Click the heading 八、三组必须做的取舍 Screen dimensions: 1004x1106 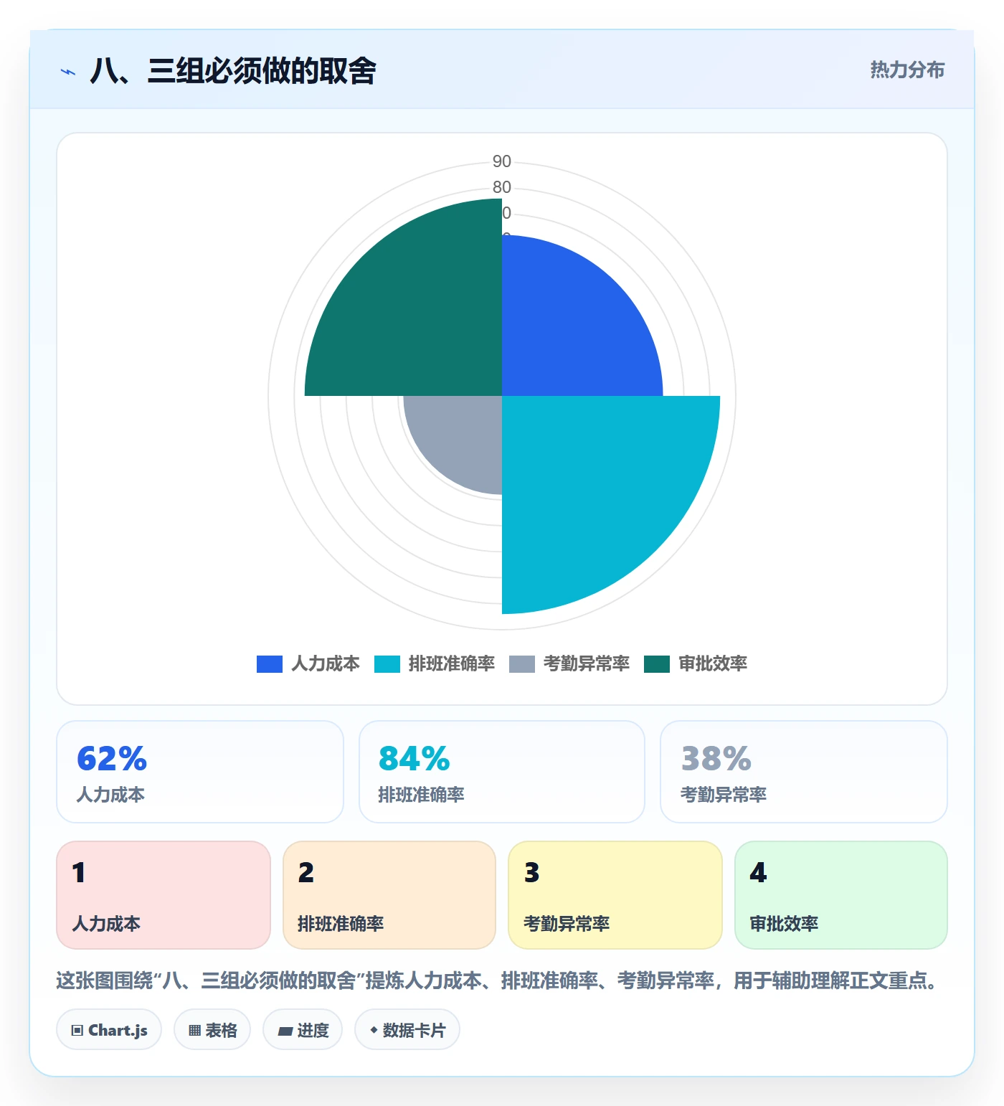[233, 71]
